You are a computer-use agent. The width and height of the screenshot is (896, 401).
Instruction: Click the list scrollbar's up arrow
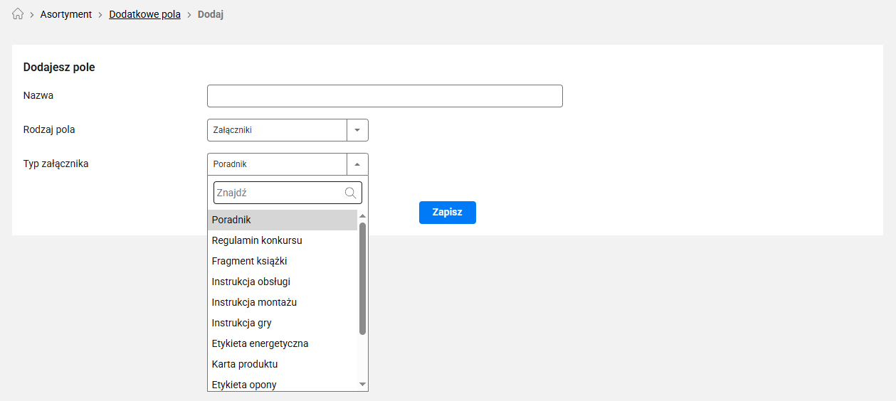pos(362,215)
